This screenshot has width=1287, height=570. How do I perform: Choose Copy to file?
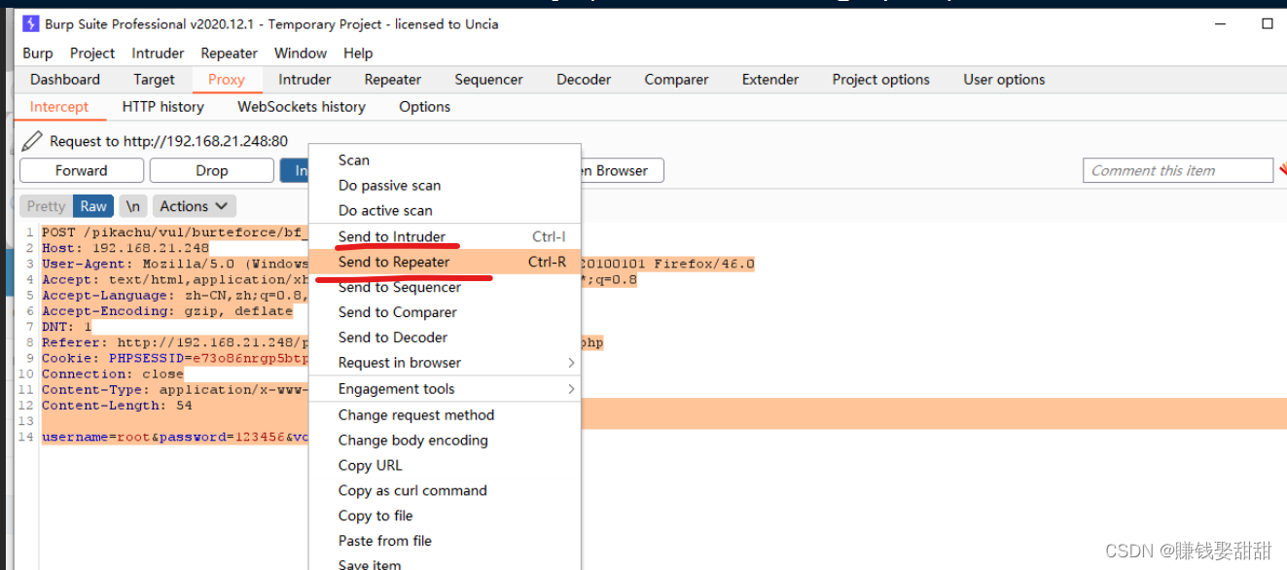click(x=445, y=517)
